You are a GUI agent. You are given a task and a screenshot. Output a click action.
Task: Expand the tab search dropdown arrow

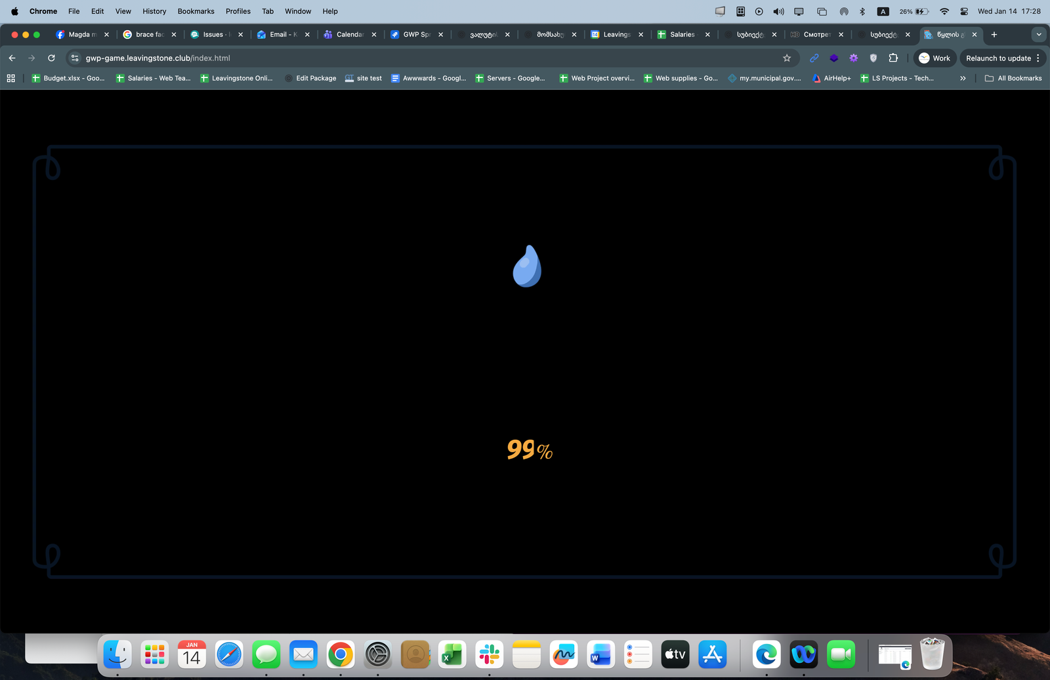(1038, 35)
